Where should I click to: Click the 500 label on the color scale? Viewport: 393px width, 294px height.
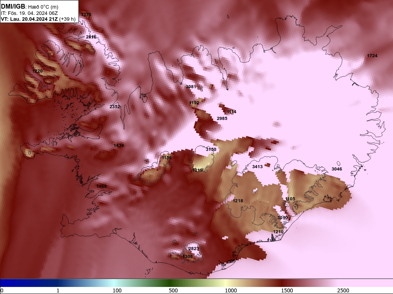pos(173,290)
